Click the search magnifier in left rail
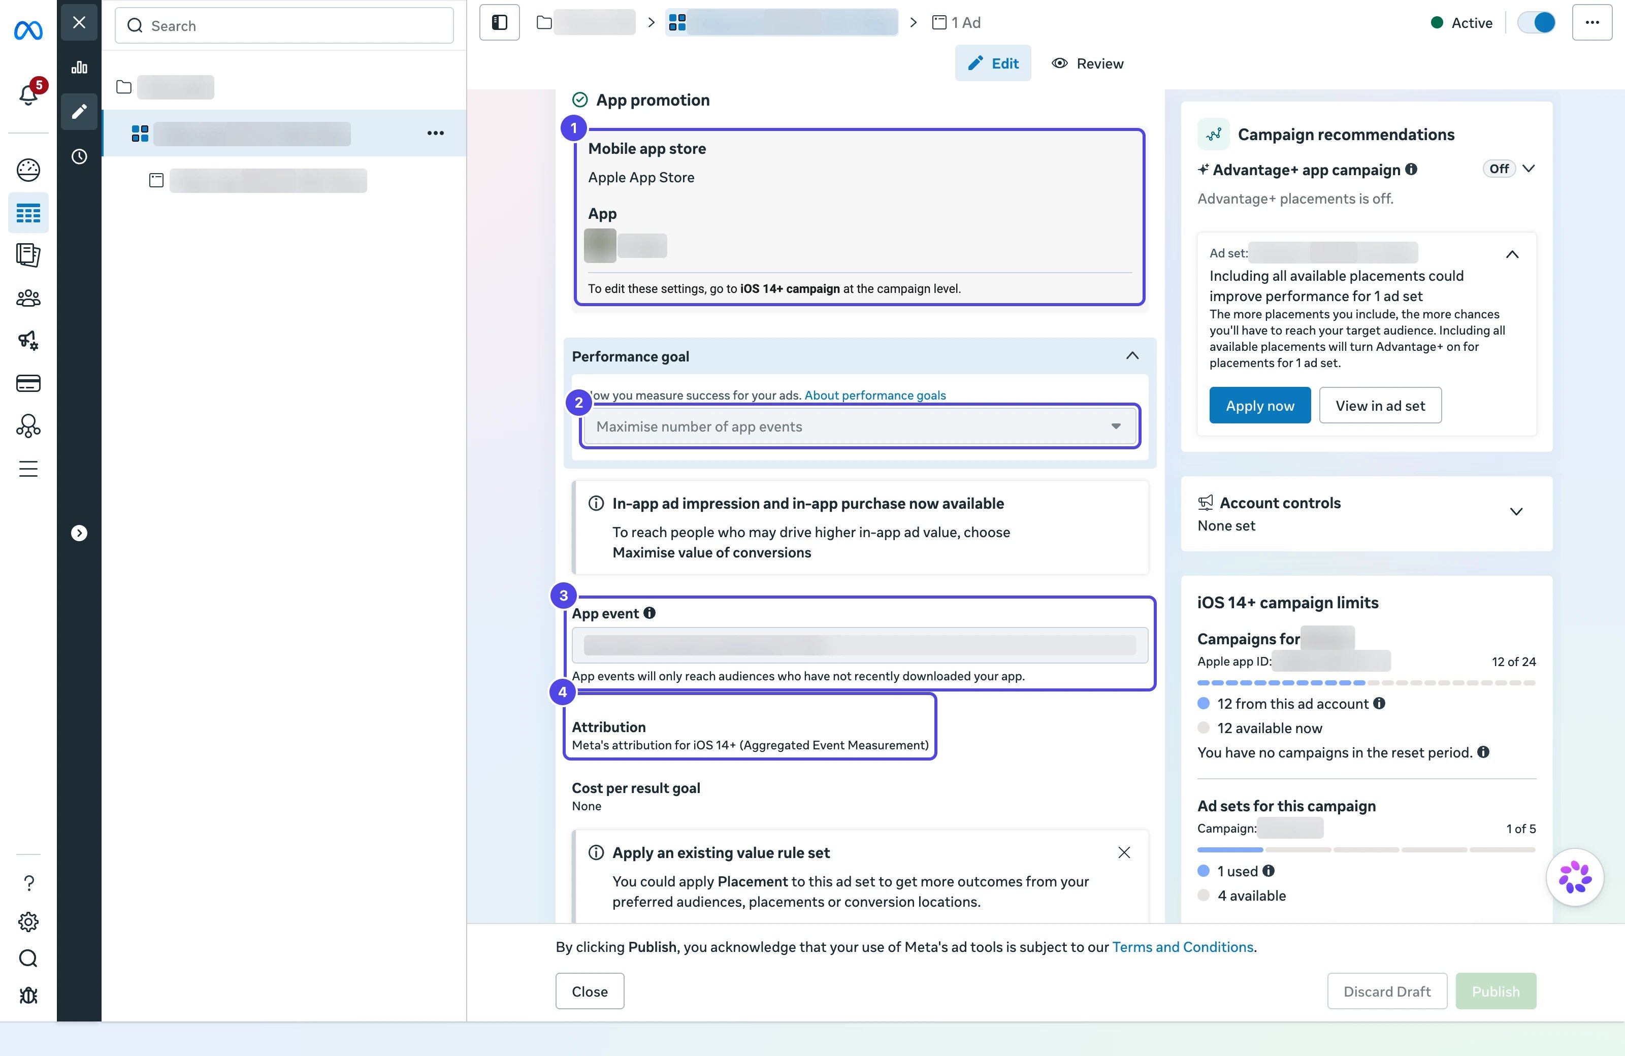1625x1056 pixels. 28,959
